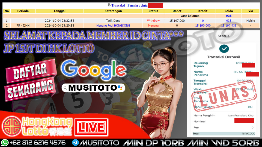The height and width of the screenshot is (147, 262).
Task: Click the Keterangan column header
Action: point(113,11)
